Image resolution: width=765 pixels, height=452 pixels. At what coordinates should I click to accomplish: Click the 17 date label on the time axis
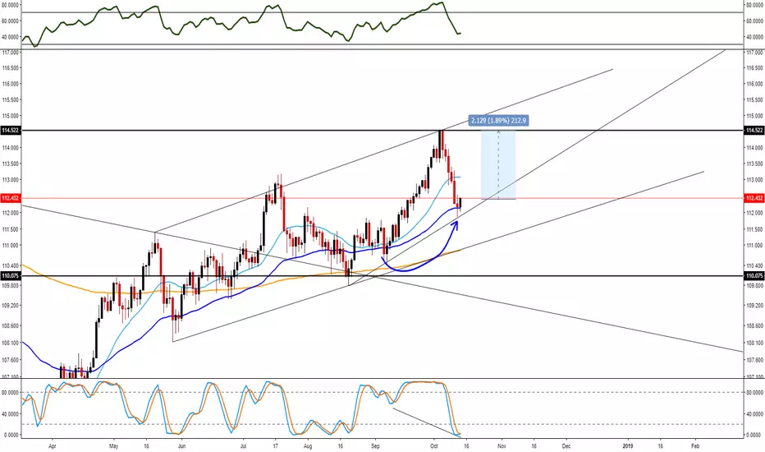pos(275,445)
